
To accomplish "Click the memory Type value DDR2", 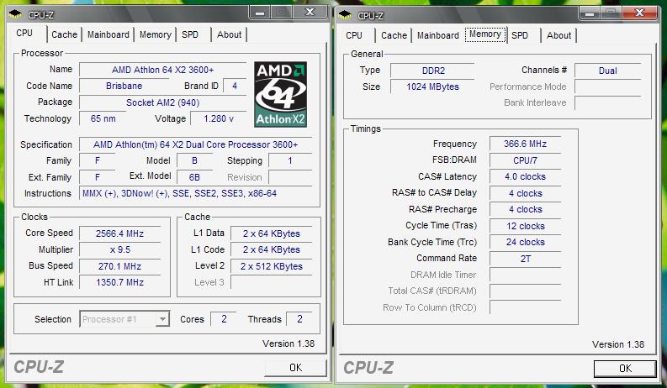I will pos(433,71).
